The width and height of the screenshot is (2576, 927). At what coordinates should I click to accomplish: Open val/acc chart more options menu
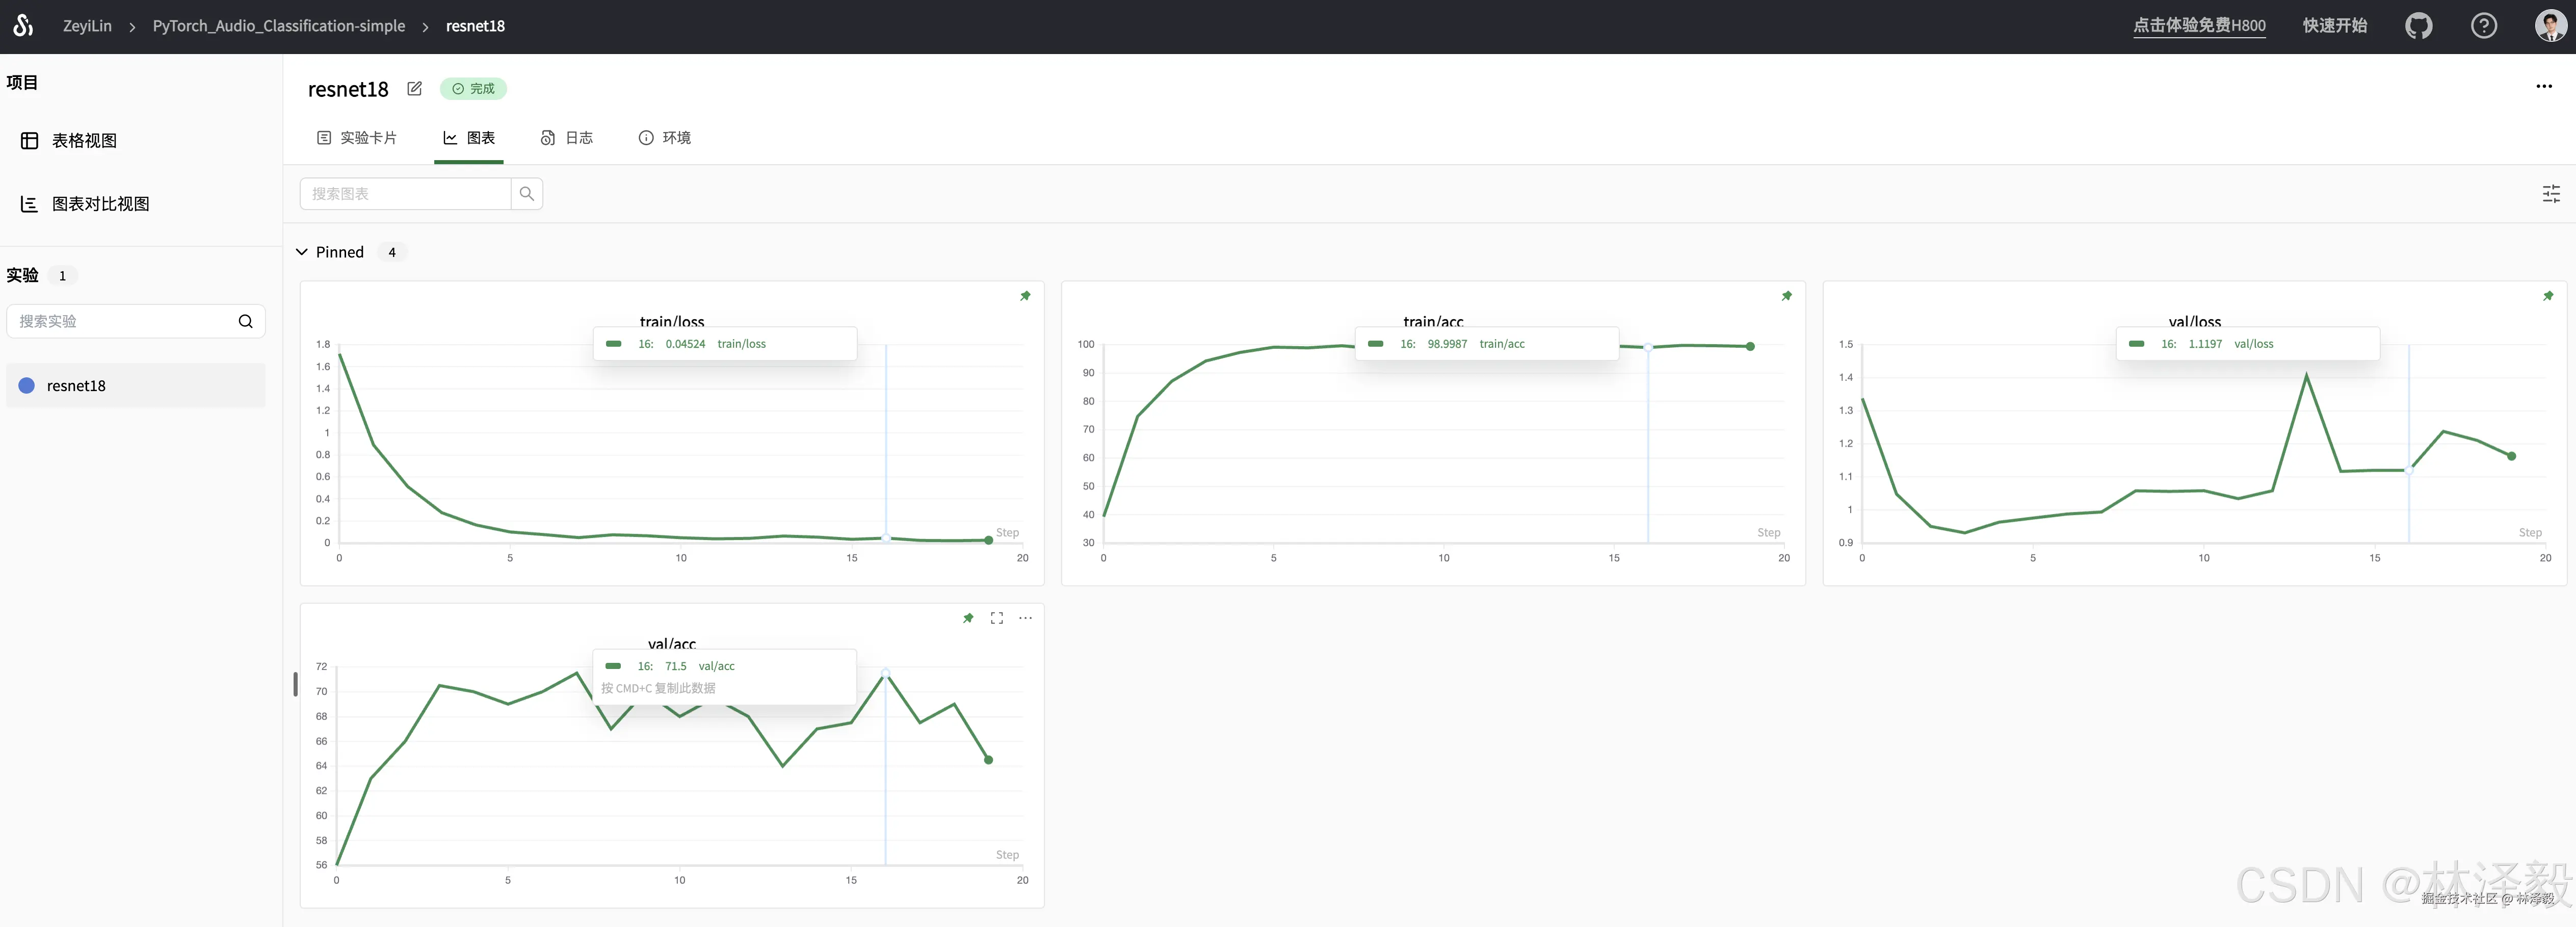coord(1025,618)
